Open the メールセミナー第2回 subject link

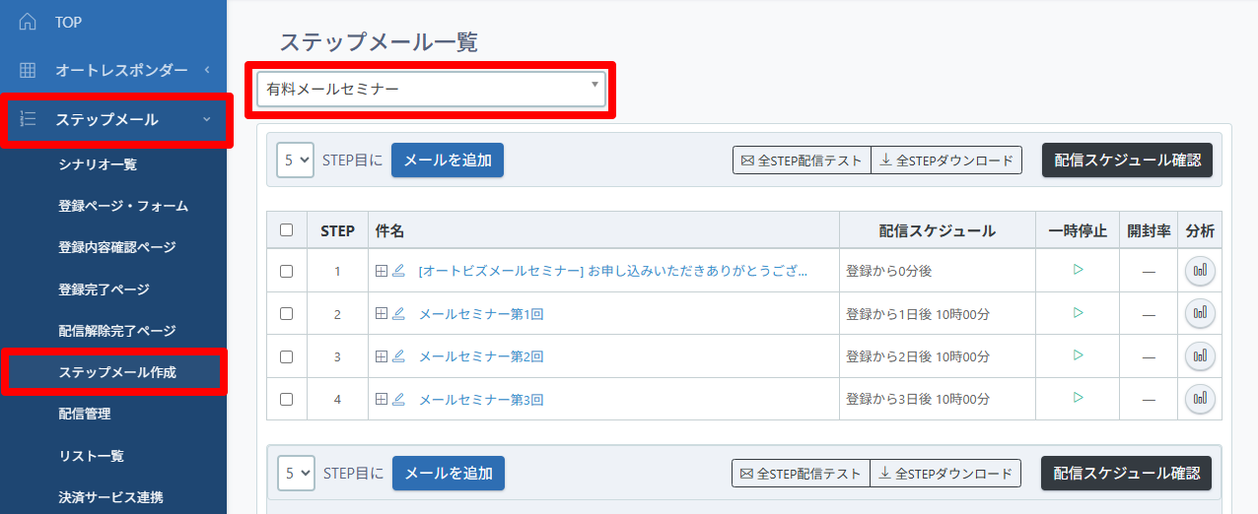click(481, 356)
